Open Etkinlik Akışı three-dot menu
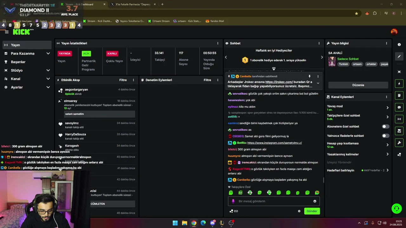This screenshot has height=228, width=406. coord(133,80)
